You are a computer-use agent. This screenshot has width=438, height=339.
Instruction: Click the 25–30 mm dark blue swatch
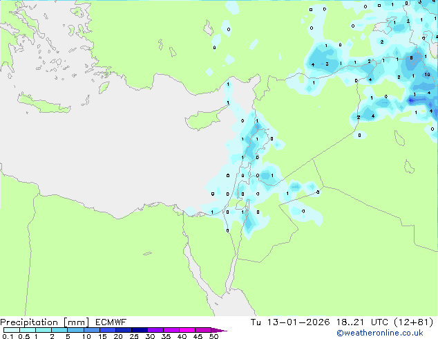[x=139, y=330]
